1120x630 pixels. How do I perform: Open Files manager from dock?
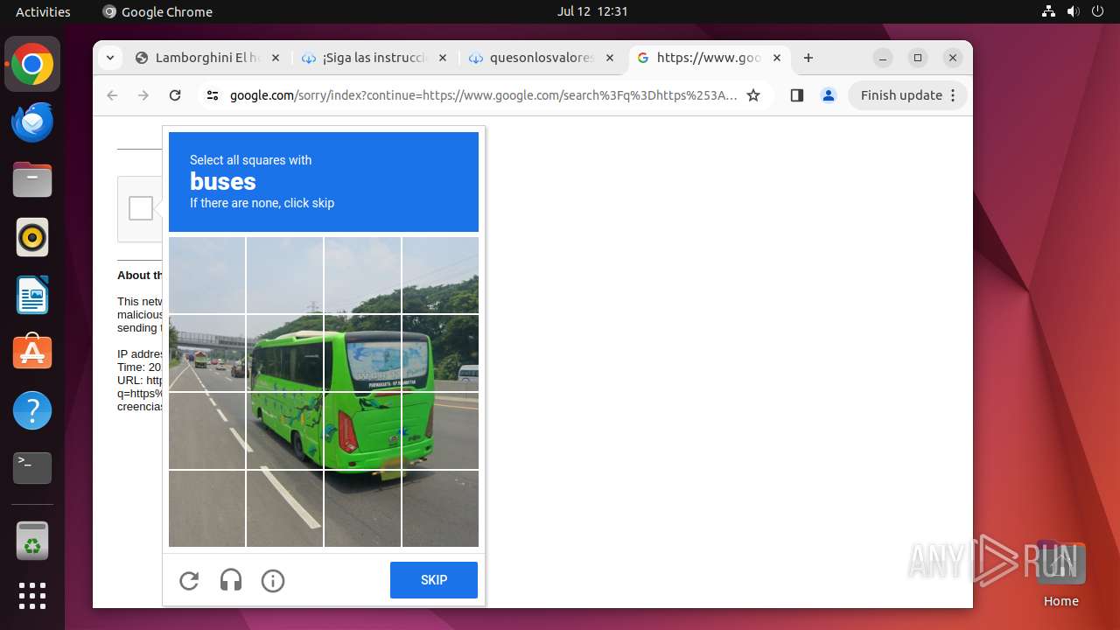32,180
